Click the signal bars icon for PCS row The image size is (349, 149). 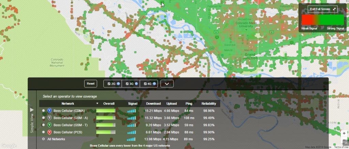(x=131, y=132)
